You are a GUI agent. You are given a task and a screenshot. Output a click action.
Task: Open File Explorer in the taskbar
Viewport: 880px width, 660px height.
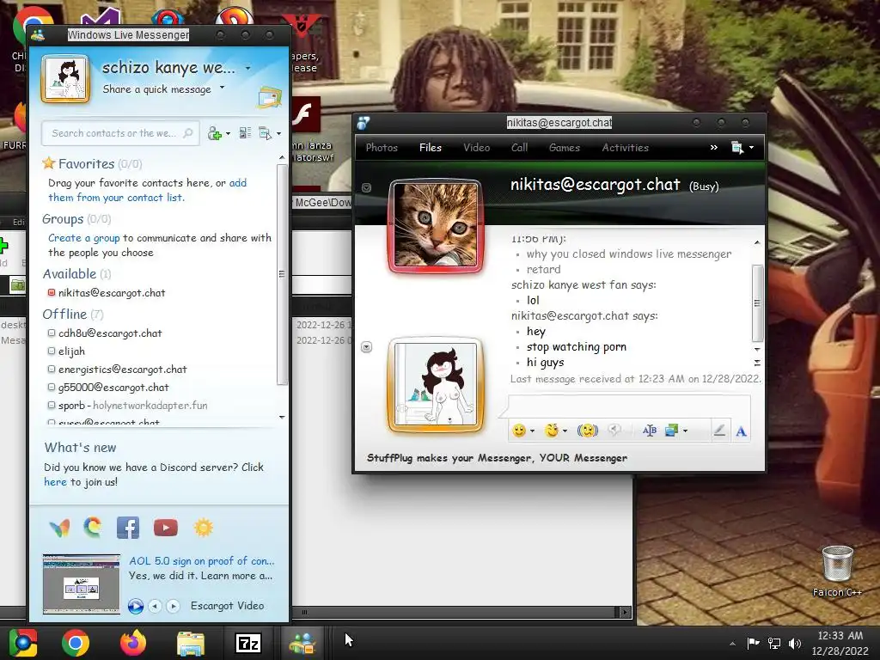(191, 643)
